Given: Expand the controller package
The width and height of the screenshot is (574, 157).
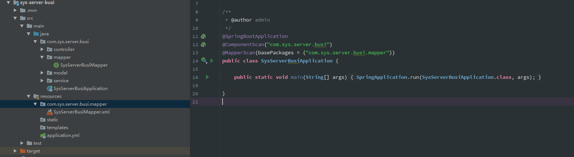Looking at the screenshot, I should click(x=42, y=49).
